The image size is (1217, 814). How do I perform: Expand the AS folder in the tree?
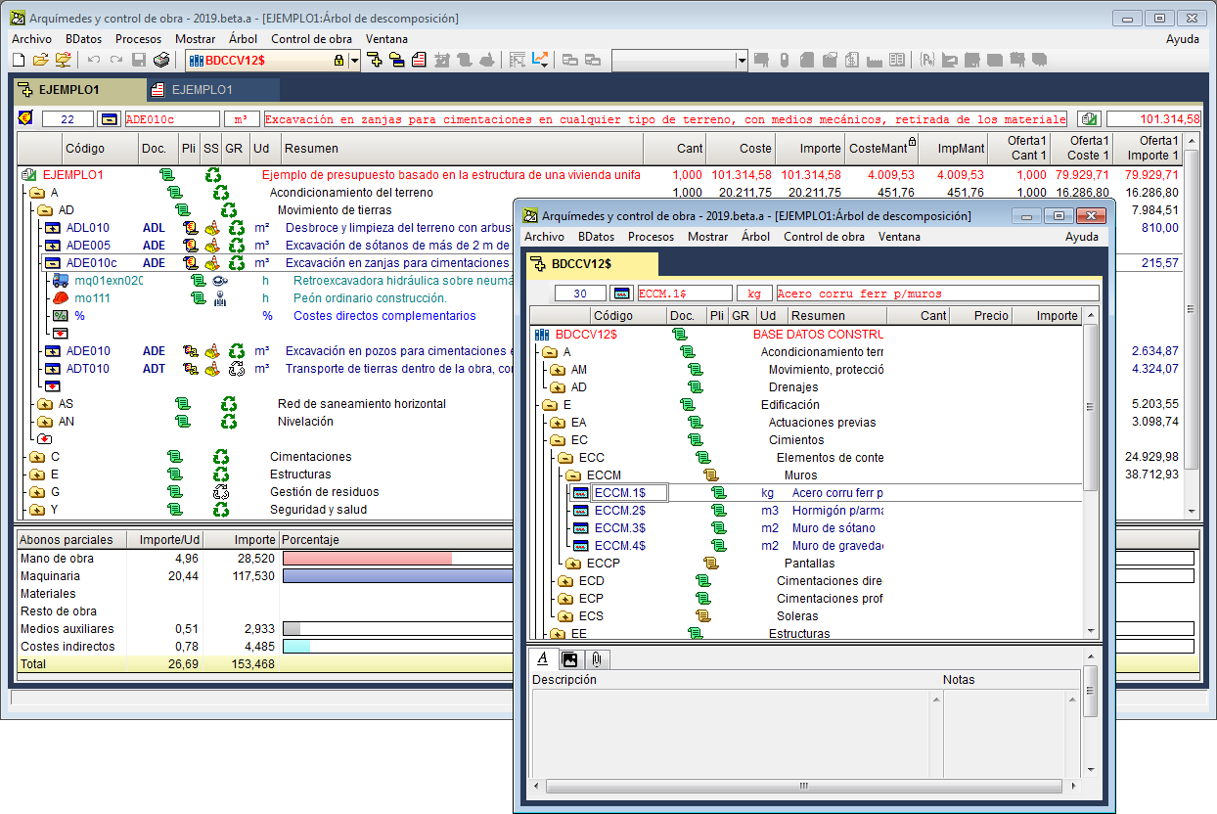pos(44,404)
